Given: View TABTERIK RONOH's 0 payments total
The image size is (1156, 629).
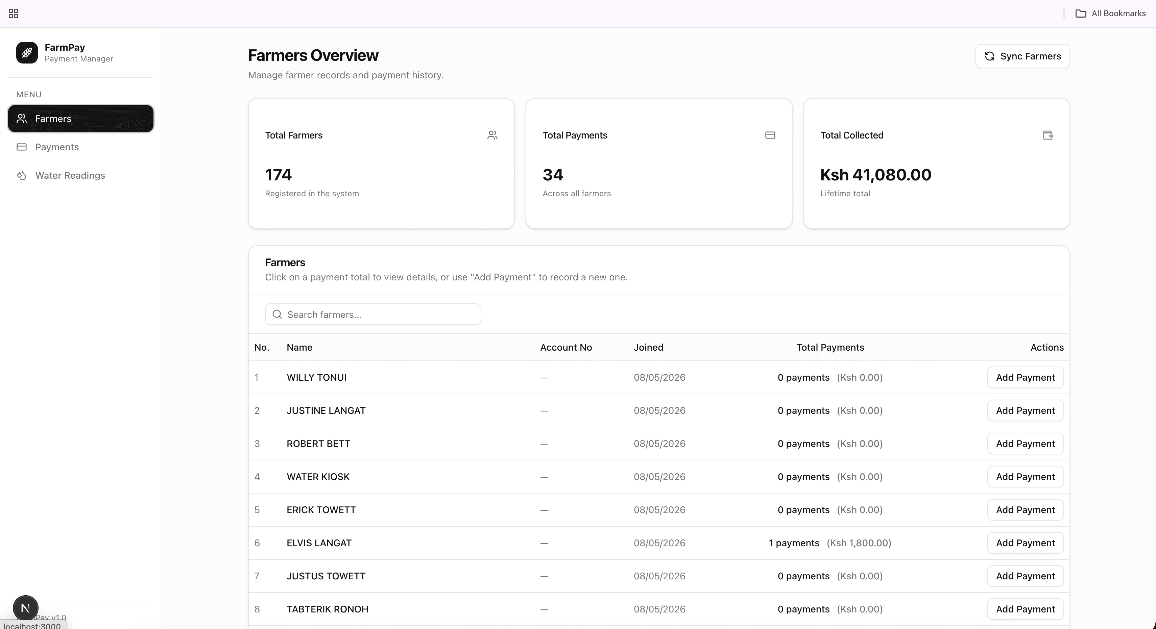Looking at the screenshot, I should click(830, 609).
